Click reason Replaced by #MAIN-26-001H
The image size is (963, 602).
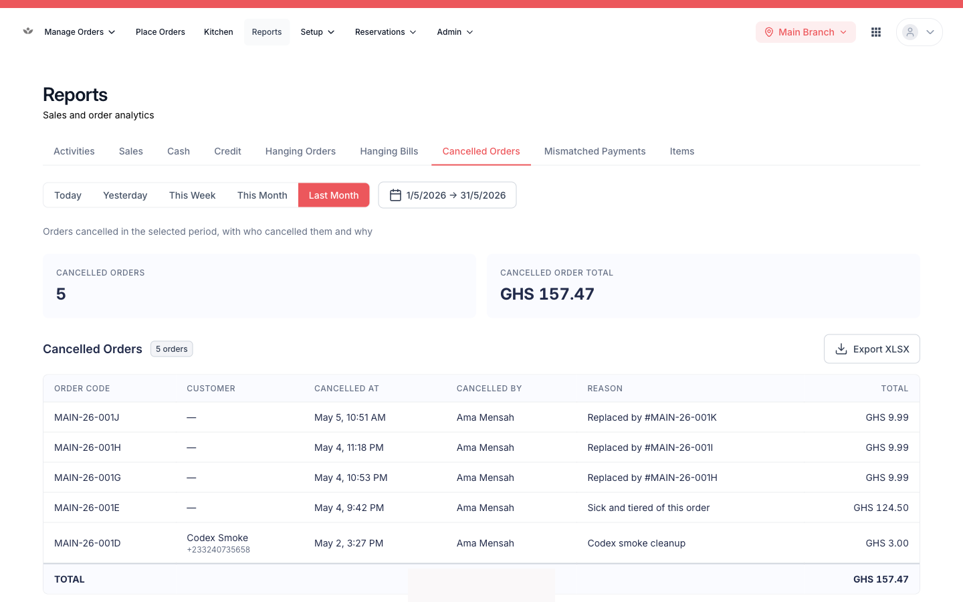click(x=653, y=478)
